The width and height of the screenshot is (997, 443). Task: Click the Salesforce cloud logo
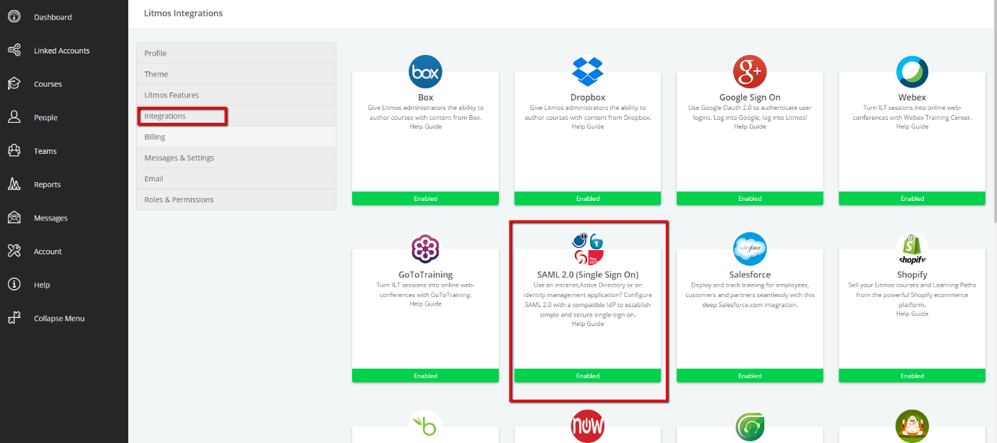[750, 249]
